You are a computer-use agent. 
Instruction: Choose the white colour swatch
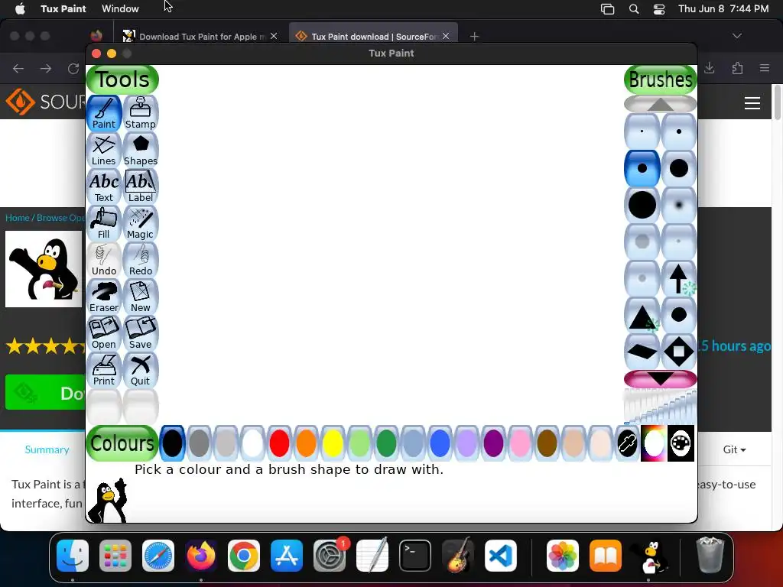[252, 443]
